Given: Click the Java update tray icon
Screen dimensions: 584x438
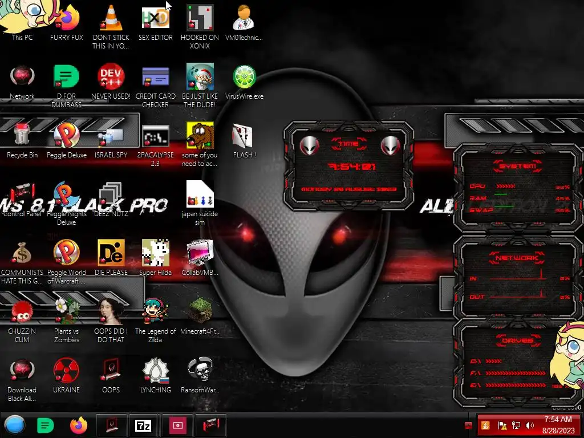Looking at the screenshot, I should [485, 425].
